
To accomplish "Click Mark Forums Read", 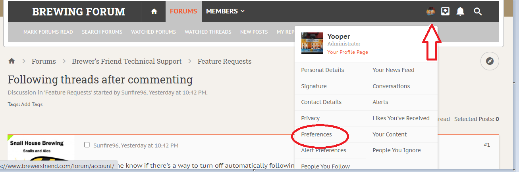I will pyautogui.click(x=48, y=32).
